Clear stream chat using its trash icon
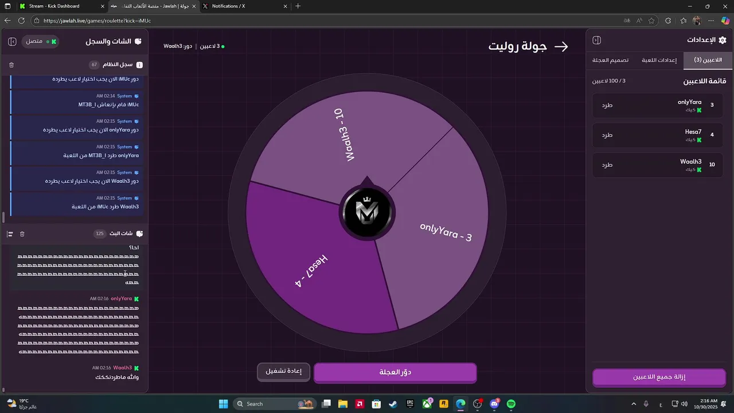Viewport: 734px width, 413px height. (22, 234)
